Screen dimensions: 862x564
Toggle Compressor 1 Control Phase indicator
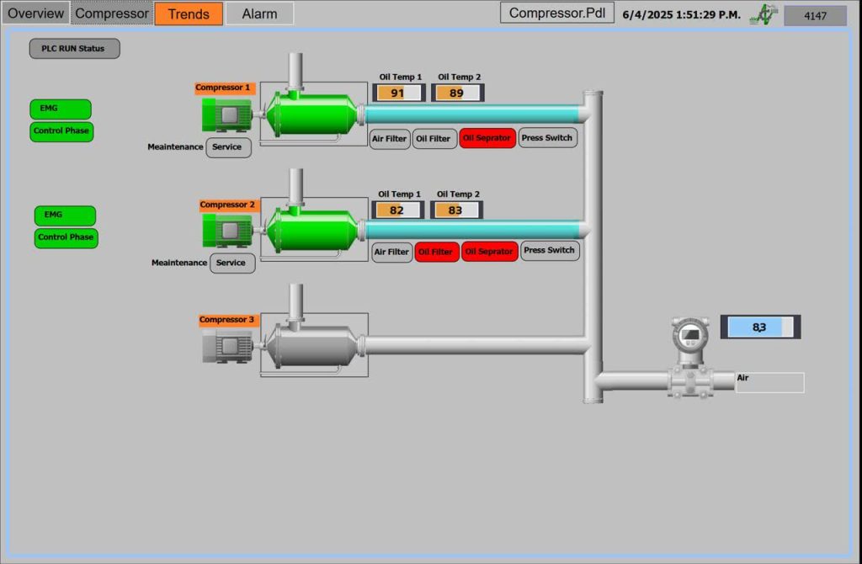[x=61, y=131]
